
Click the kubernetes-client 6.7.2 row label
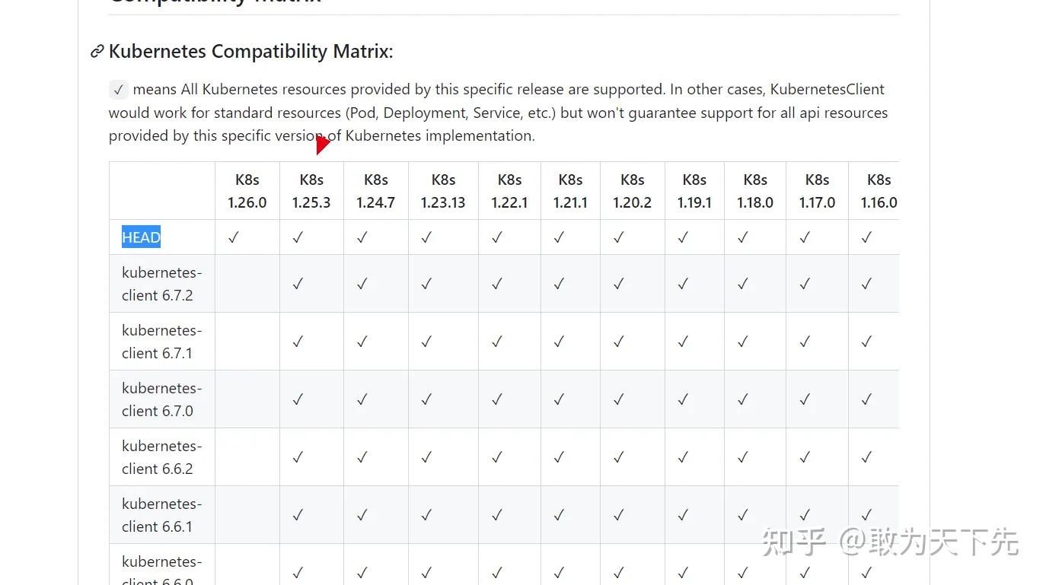161,284
